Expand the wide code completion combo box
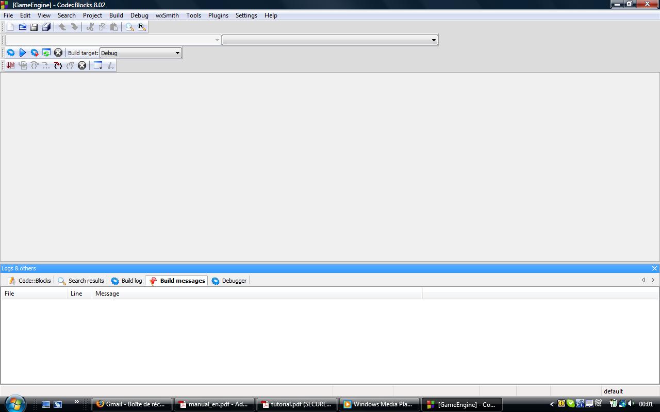 click(x=433, y=40)
